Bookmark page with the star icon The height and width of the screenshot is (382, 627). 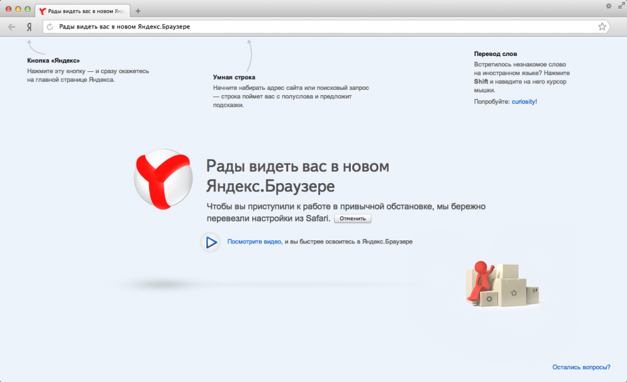[602, 27]
